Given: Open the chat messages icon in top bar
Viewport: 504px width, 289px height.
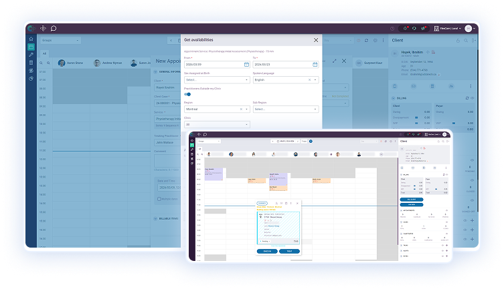Looking at the screenshot, I should (x=54, y=28).
